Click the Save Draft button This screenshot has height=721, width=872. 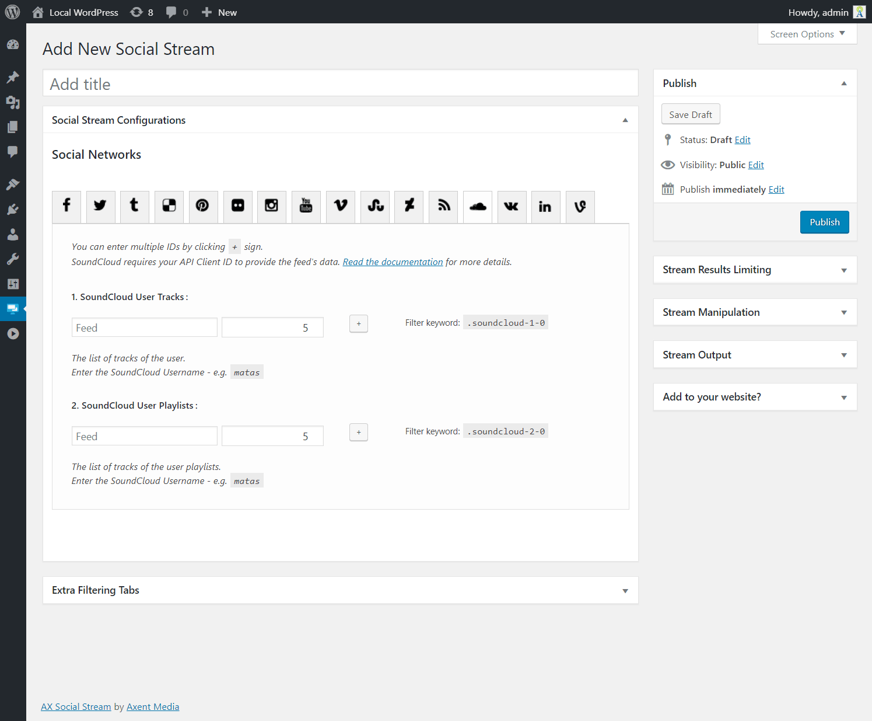tap(691, 114)
